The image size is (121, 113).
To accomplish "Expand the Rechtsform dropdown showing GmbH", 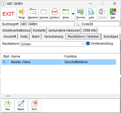I will [x=53, y=44].
